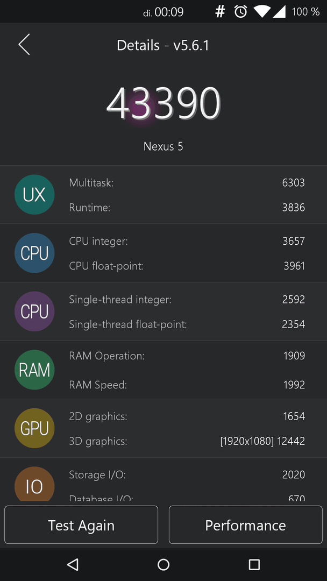Tap the Android back navigation triangle
This screenshot has width=327, height=581.
[73, 564]
